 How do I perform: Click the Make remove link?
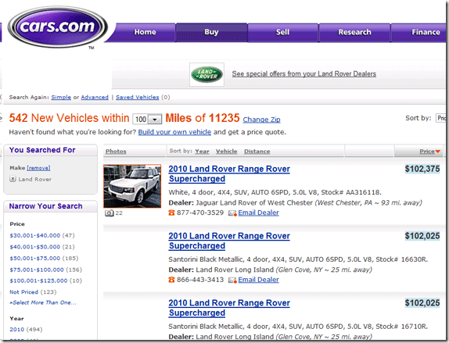pyautogui.click(x=38, y=168)
